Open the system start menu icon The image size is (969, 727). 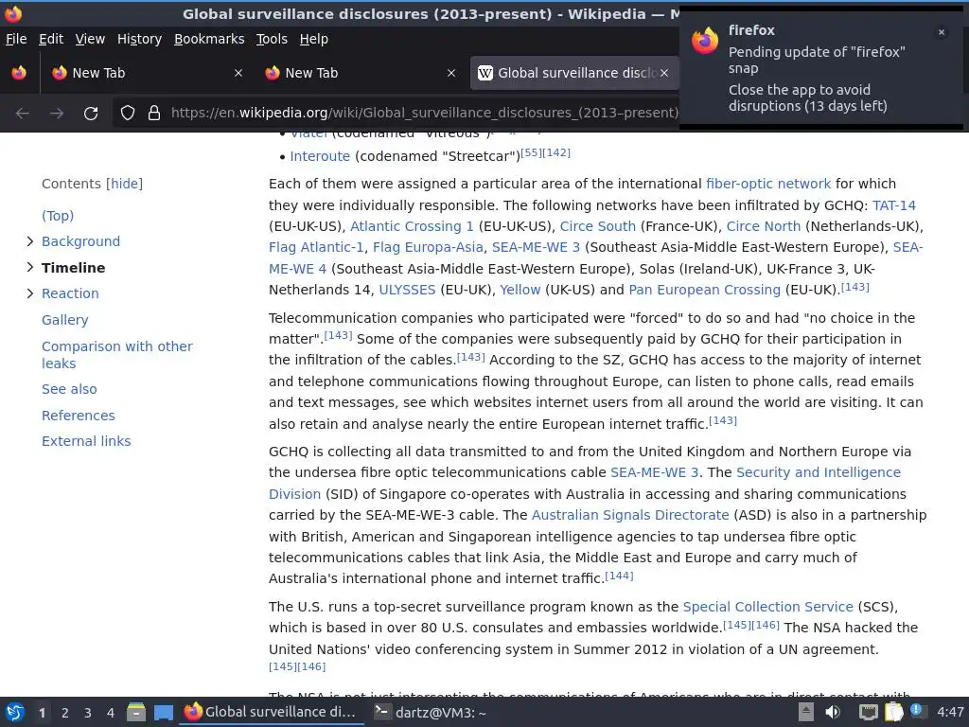[15, 712]
